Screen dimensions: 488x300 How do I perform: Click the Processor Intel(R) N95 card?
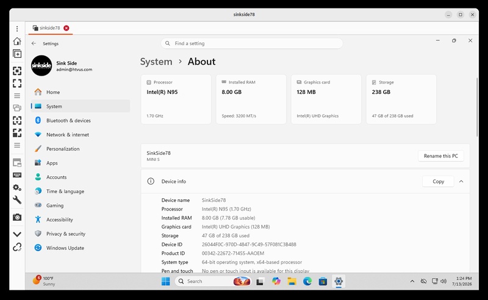176,99
